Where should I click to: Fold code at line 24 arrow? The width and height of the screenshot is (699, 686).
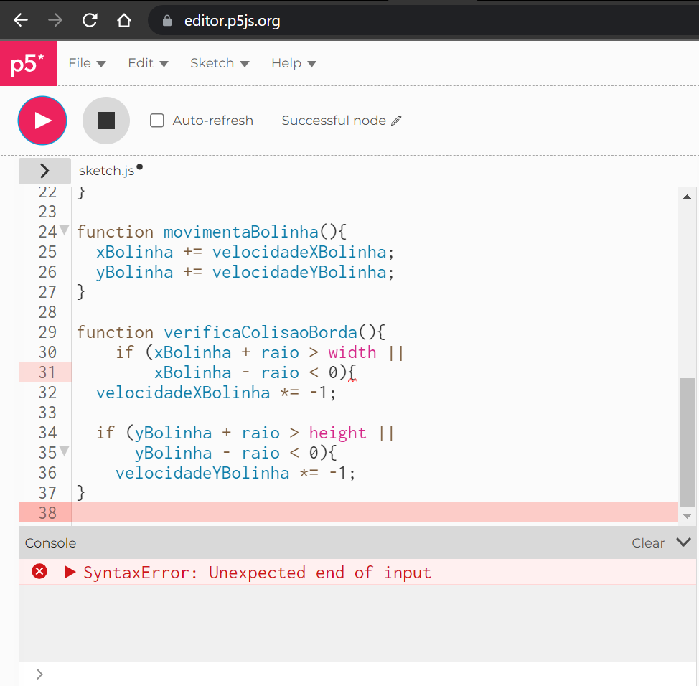click(65, 230)
